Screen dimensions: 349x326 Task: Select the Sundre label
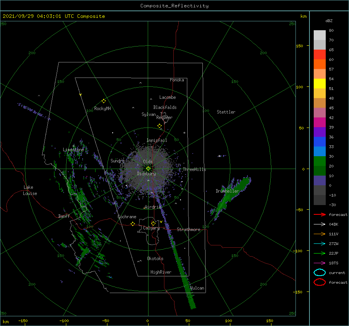(x=117, y=160)
